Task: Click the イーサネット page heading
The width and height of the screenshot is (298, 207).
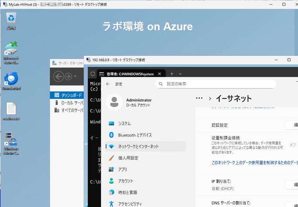Action: point(234,99)
